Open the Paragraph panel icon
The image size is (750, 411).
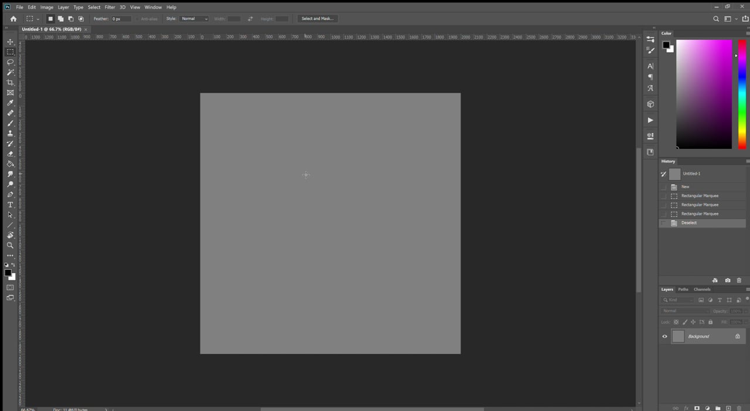pos(650,77)
